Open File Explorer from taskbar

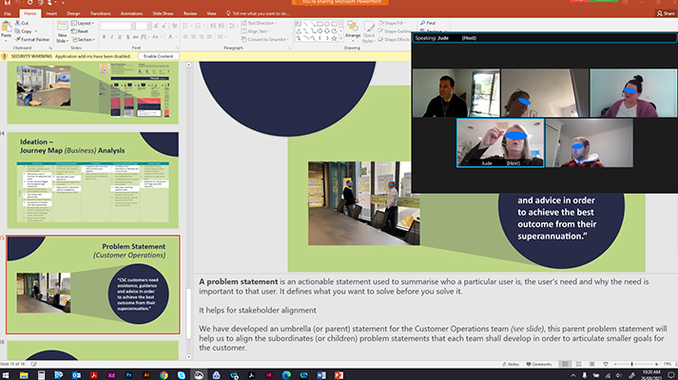pos(24,375)
